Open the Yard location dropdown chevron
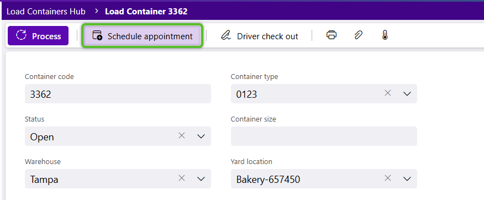Viewport: 484px width, 200px height. (x=407, y=178)
